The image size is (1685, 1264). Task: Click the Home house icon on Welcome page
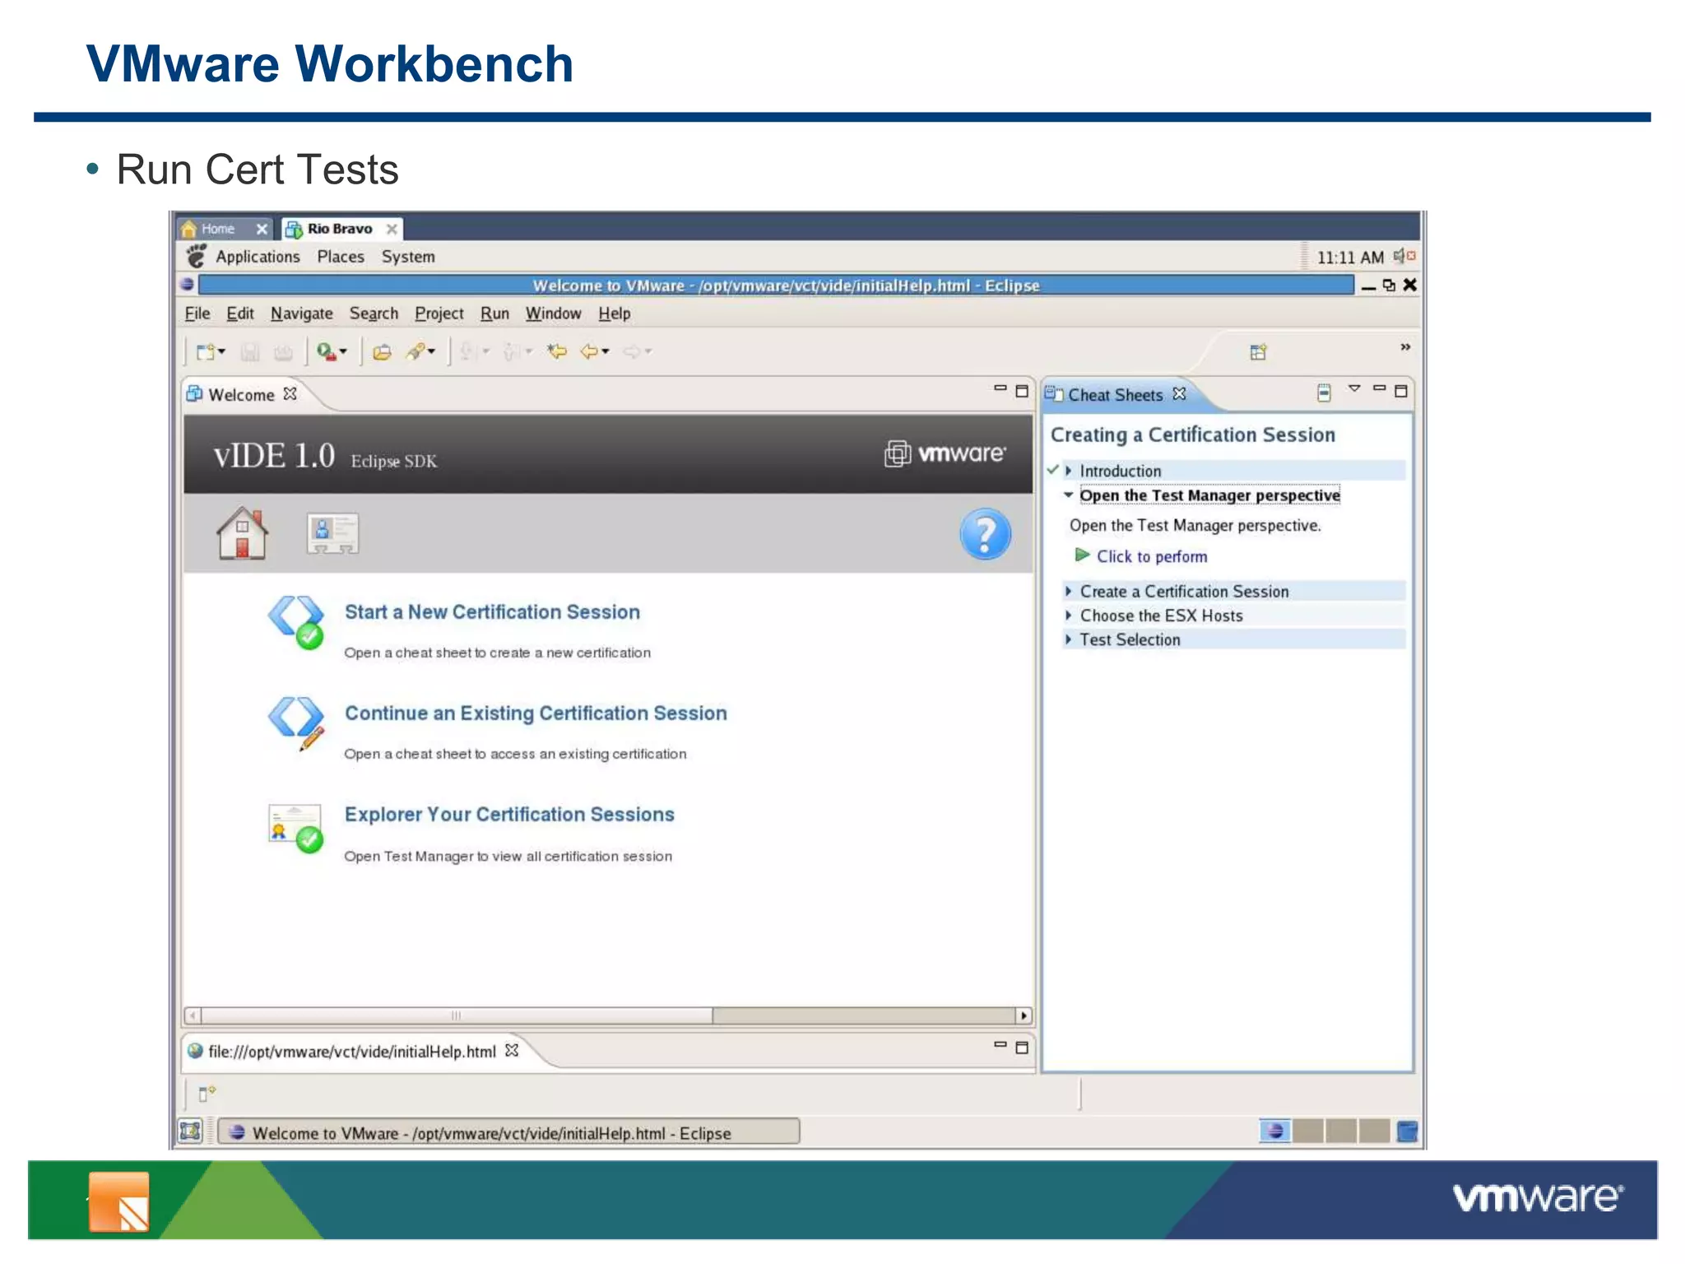(x=242, y=533)
